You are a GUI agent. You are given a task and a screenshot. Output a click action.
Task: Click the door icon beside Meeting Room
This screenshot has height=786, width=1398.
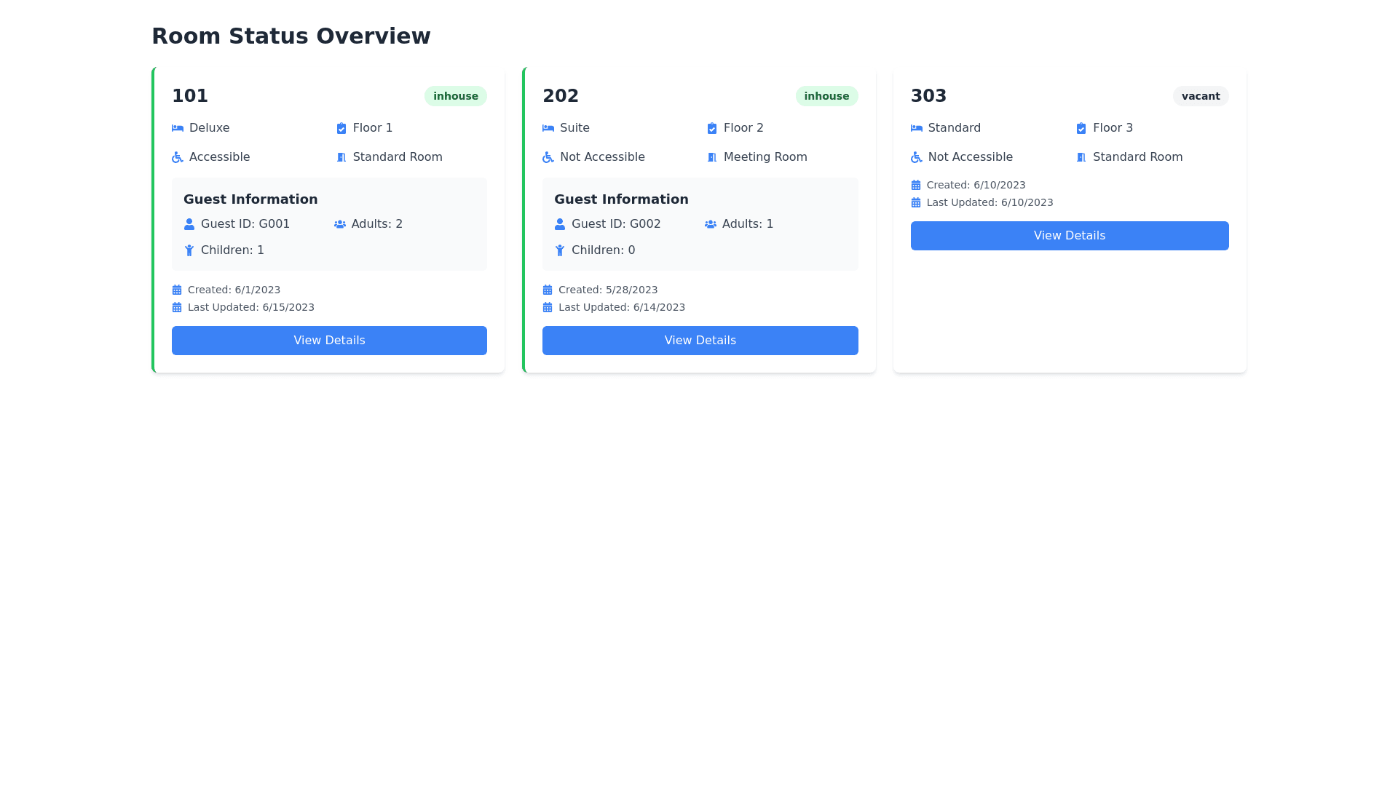pyautogui.click(x=711, y=157)
